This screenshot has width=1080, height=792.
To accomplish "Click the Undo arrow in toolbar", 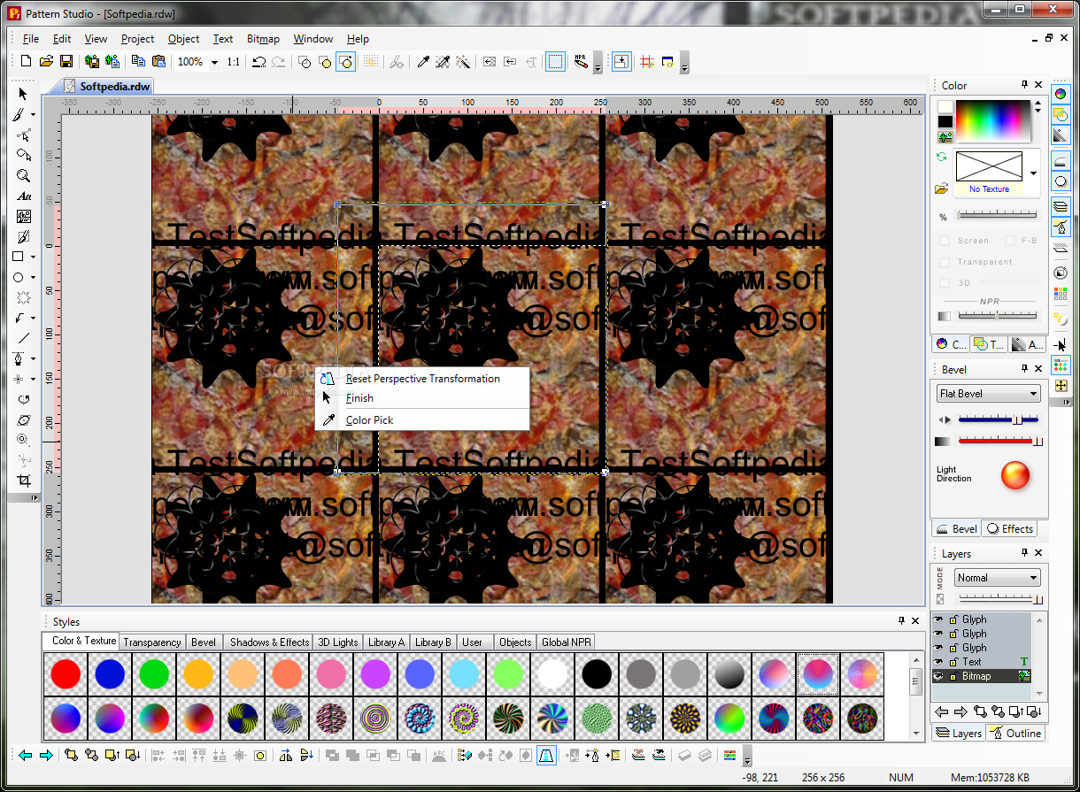I will point(258,62).
